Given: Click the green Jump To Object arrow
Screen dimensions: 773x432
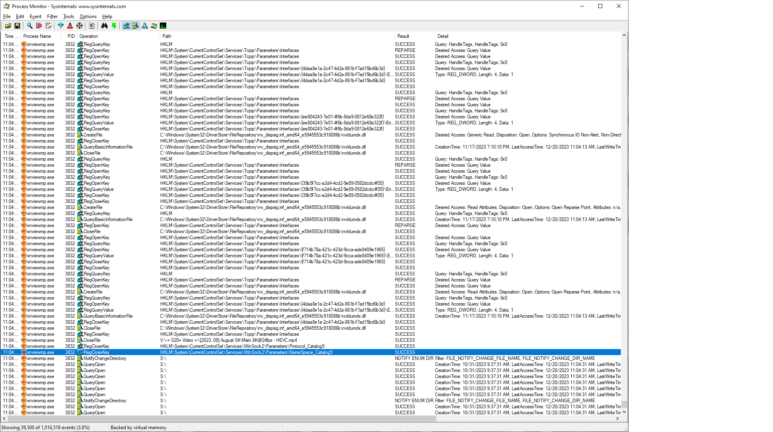Looking at the screenshot, I should tap(114, 26).
